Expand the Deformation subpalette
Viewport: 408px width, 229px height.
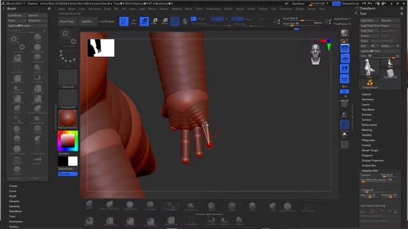click(x=369, y=125)
